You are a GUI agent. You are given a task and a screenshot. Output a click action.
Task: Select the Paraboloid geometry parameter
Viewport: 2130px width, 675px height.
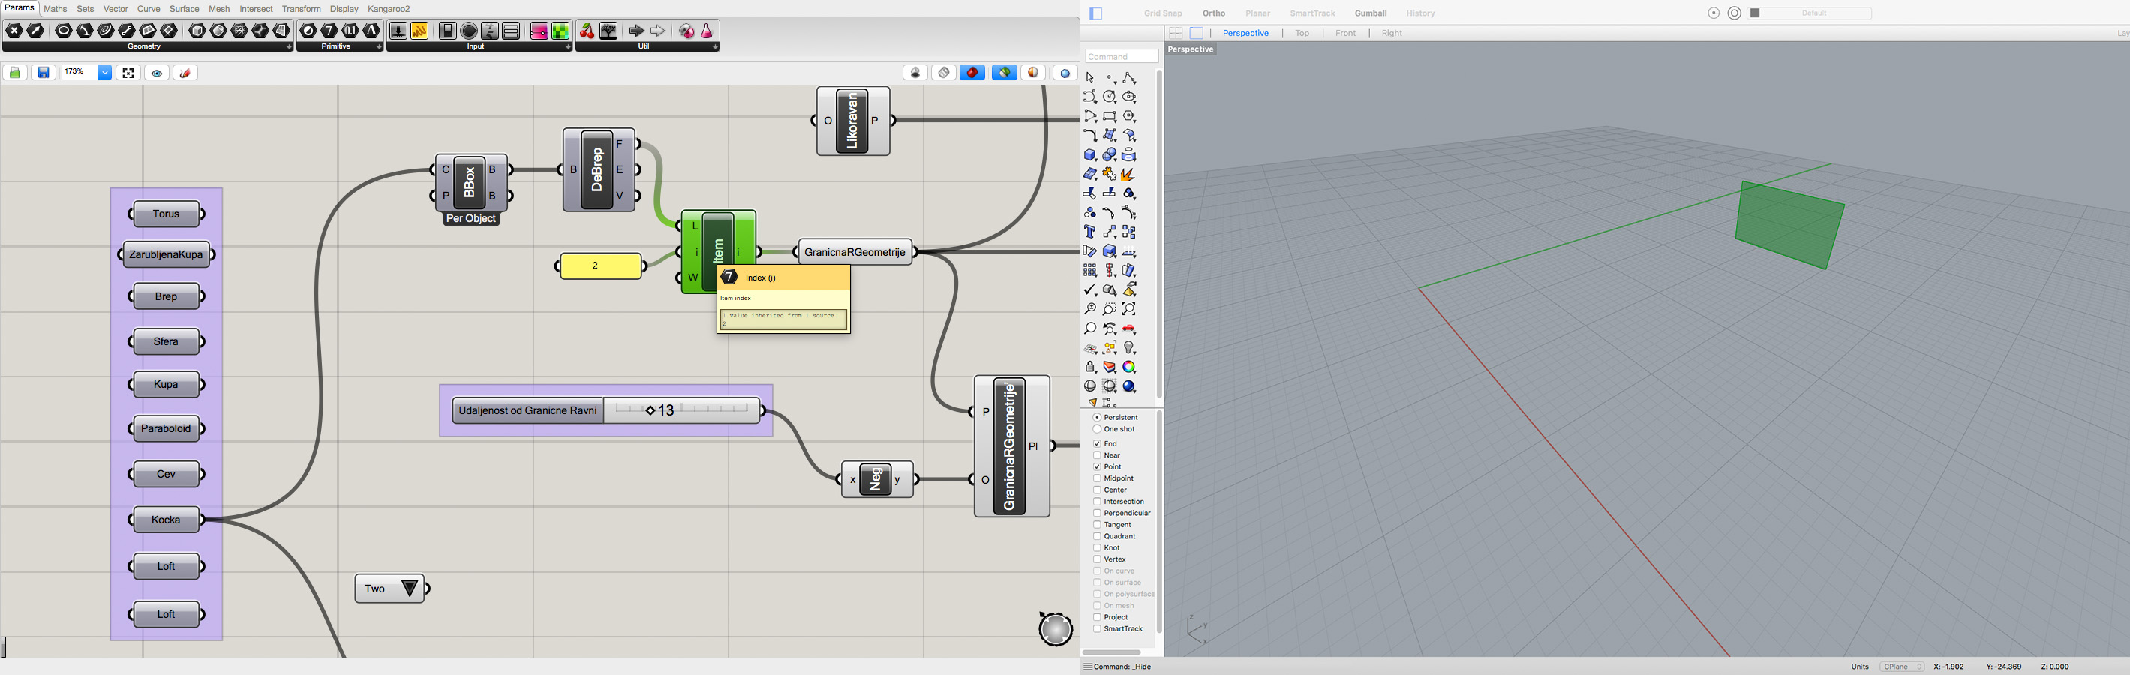[x=167, y=428]
